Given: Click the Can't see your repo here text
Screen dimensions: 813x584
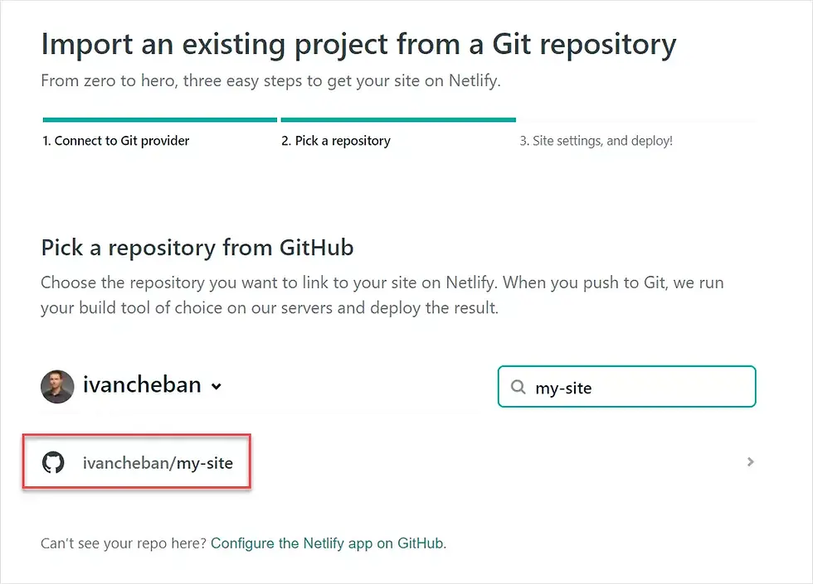Looking at the screenshot, I should point(124,543).
